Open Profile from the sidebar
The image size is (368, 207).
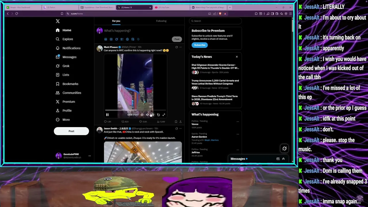(x=64, y=110)
